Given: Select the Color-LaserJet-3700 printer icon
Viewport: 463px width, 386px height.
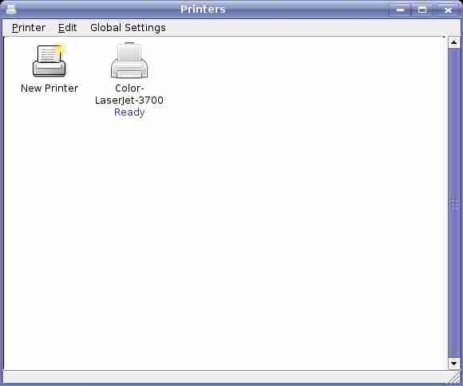Looking at the screenshot, I should [x=129, y=60].
